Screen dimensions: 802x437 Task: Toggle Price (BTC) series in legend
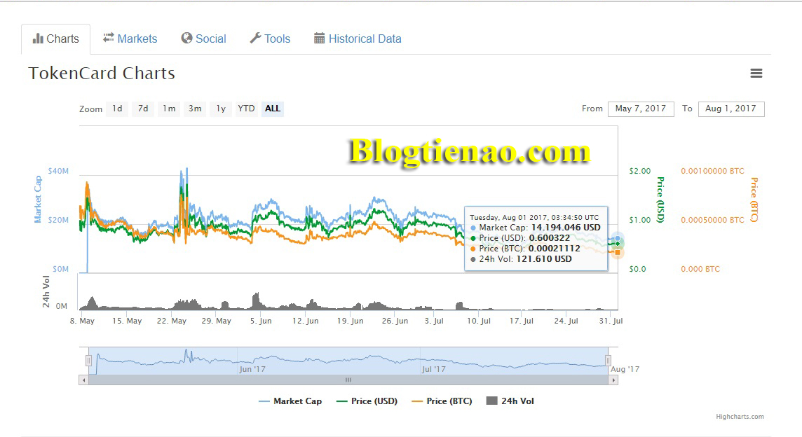click(442, 401)
